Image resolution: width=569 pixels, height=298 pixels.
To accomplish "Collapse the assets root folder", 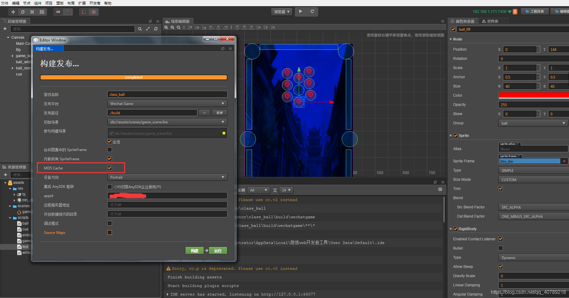I will [6, 183].
